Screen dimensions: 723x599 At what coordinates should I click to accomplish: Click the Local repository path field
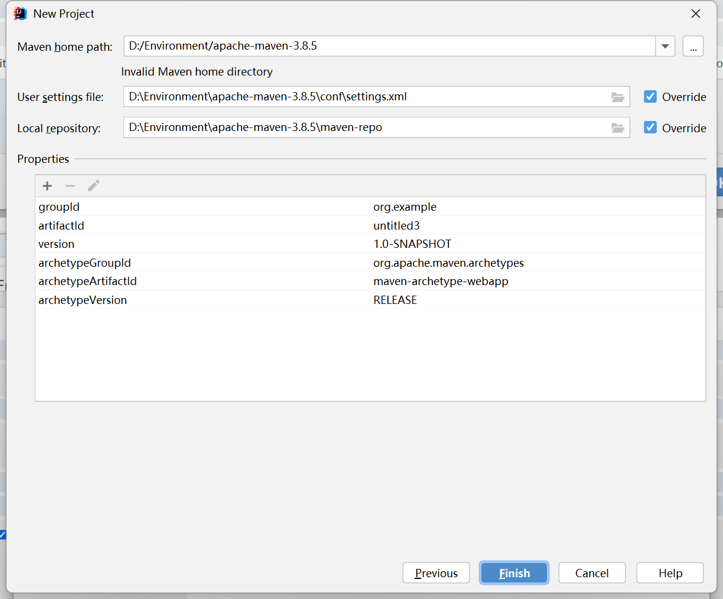(366, 127)
